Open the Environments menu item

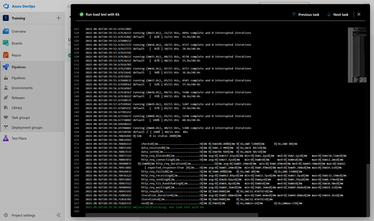pyautogui.click(x=22, y=88)
